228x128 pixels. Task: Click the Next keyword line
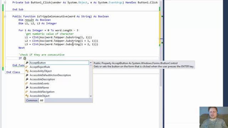21,48
